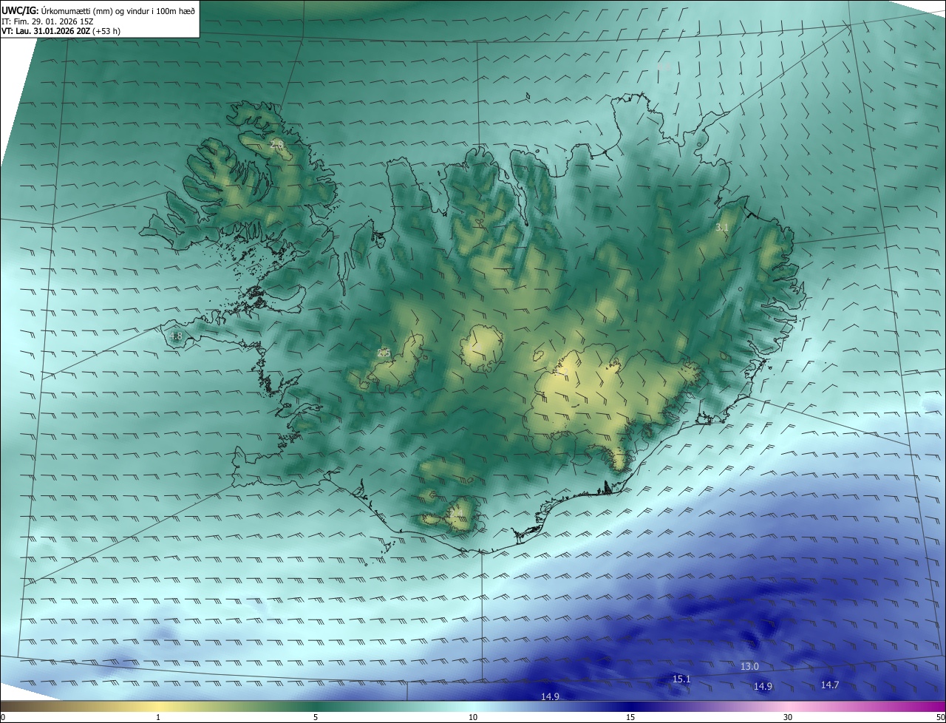
Task: Click the colorbar tick label 0
Action: click(3, 717)
